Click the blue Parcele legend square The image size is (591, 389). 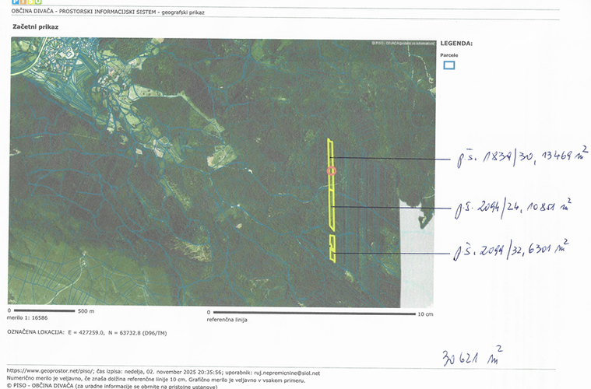coord(449,65)
